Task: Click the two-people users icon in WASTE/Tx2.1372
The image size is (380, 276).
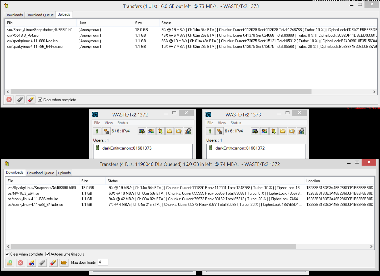Action: pos(151,131)
